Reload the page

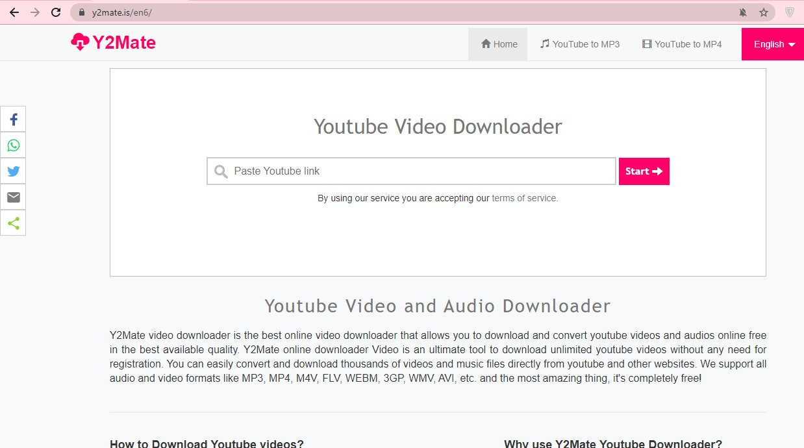(x=56, y=12)
